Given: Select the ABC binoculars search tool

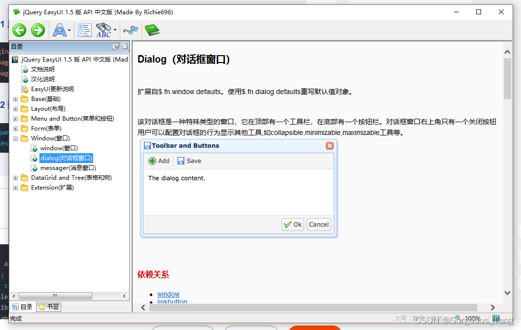Looking at the screenshot, I should 102,30.
